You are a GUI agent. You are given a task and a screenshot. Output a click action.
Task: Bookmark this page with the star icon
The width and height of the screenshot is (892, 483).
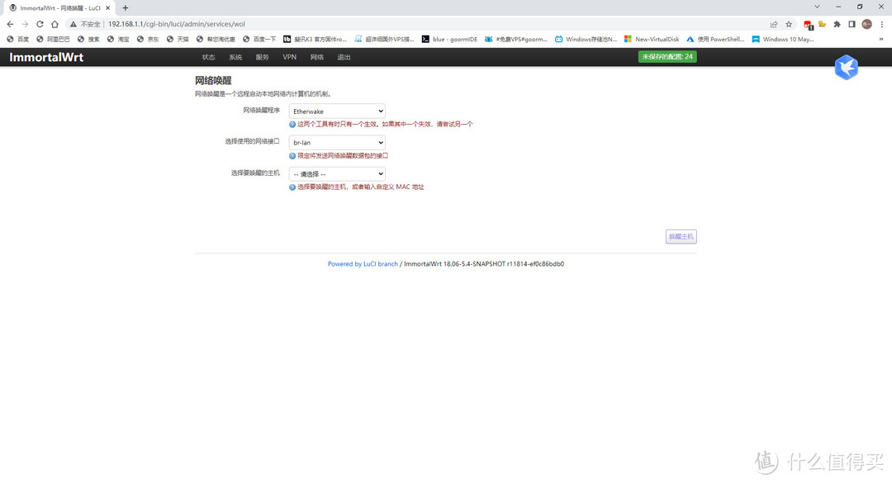click(x=789, y=24)
